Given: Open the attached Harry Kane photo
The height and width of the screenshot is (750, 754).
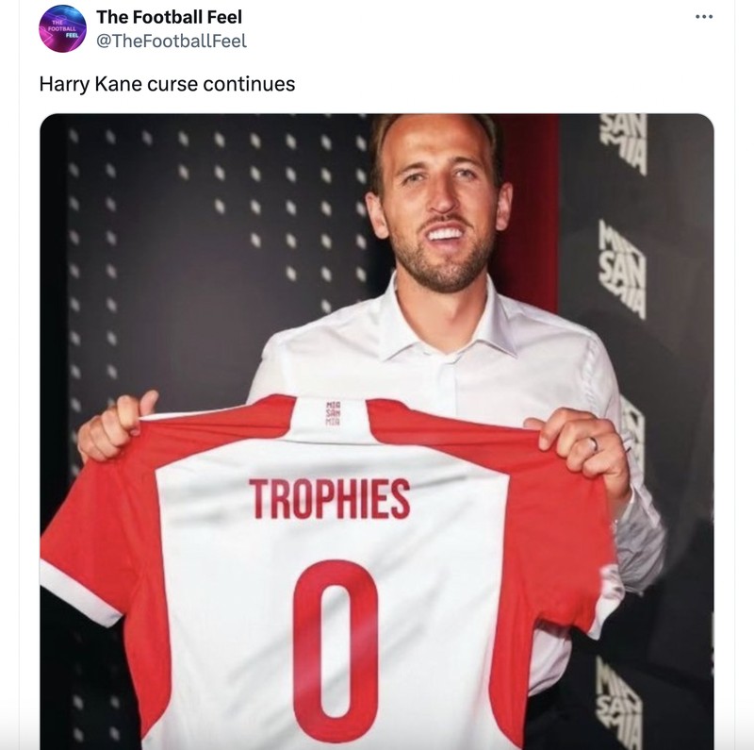Looking at the screenshot, I should click(377, 425).
